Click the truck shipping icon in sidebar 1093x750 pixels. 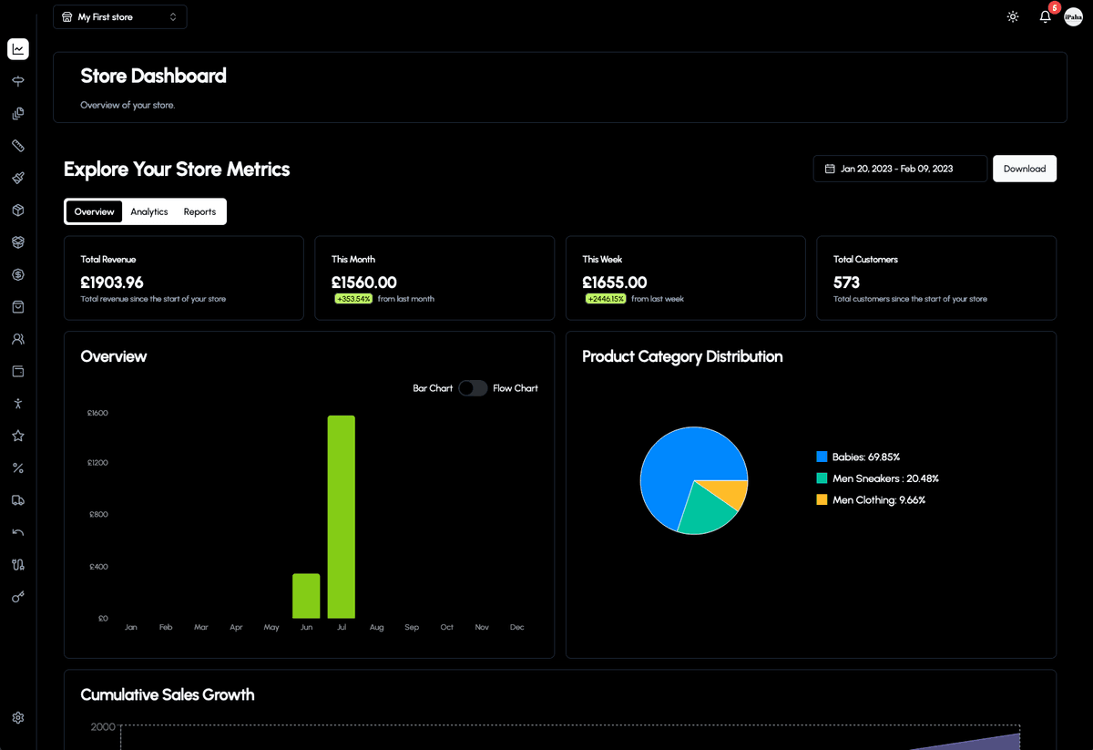[x=17, y=500]
